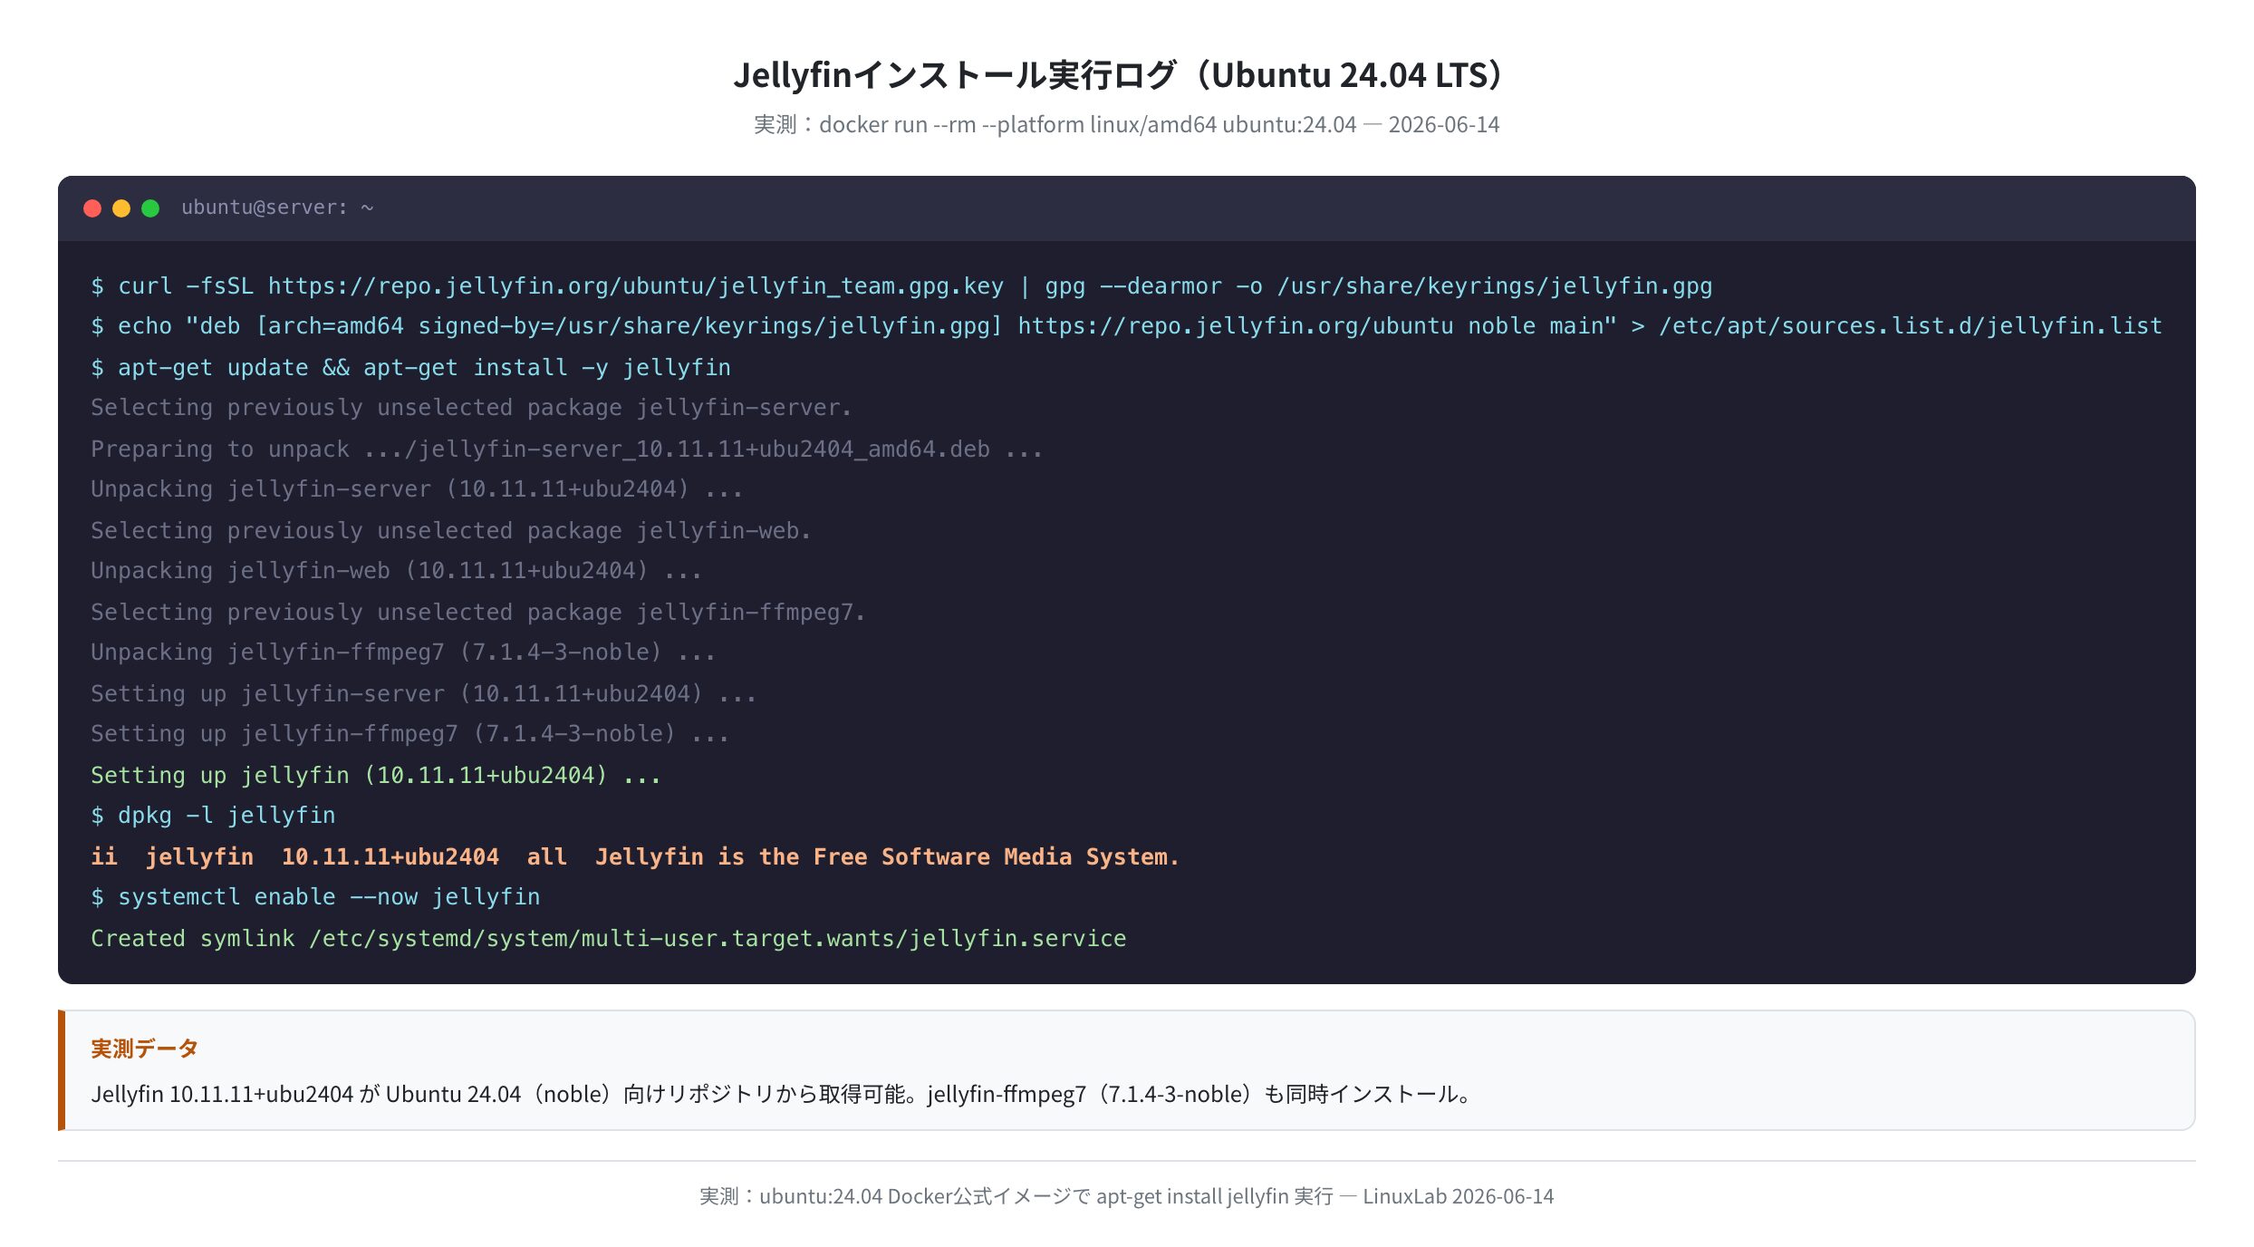The width and height of the screenshot is (2254, 1247).
Task: Click 'Selecting previously unselected package jellyfin-server.'
Action: tap(471, 408)
